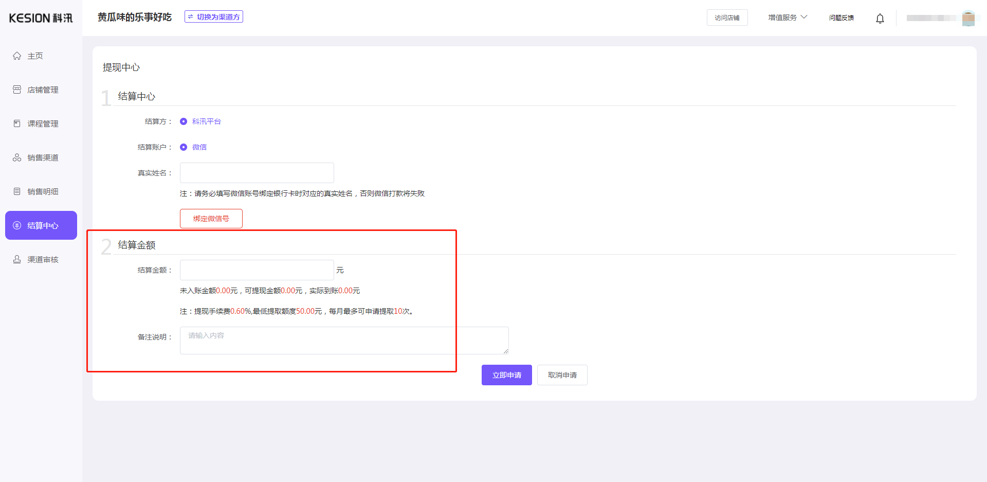The width and height of the screenshot is (987, 482).
Task: Select the 主页 home icon in sidebar
Action: (16, 56)
